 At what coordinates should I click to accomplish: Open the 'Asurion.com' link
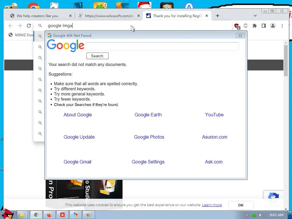tap(214, 137)
